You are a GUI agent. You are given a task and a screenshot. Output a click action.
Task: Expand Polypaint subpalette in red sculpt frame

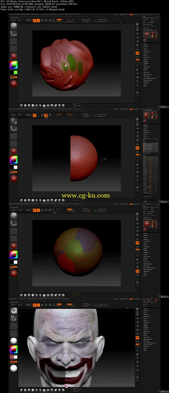coord(146,68)
